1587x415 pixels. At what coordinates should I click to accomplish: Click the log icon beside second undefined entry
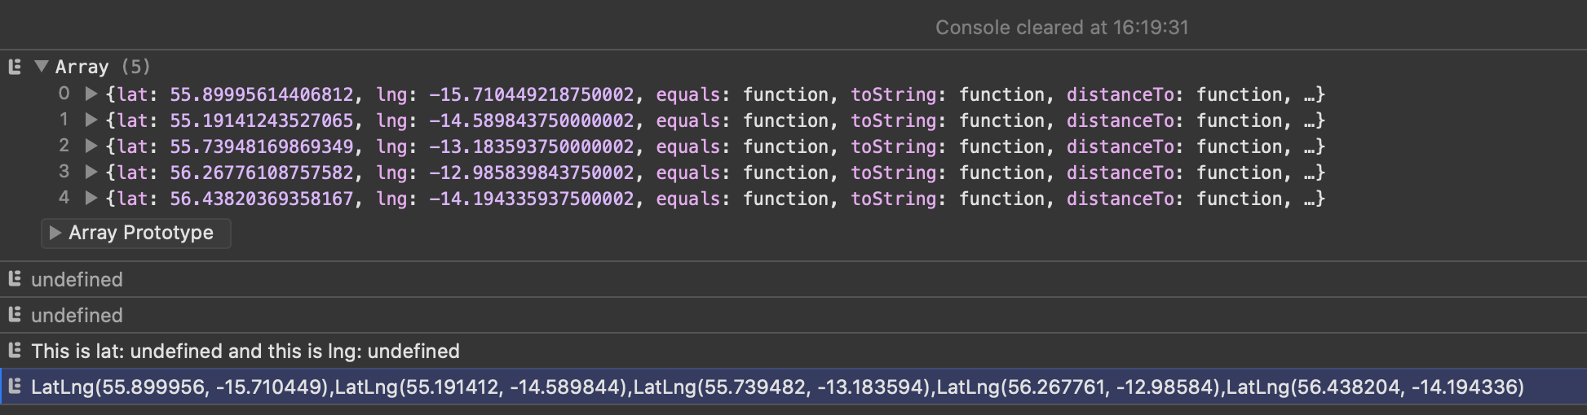pos(15,315)
